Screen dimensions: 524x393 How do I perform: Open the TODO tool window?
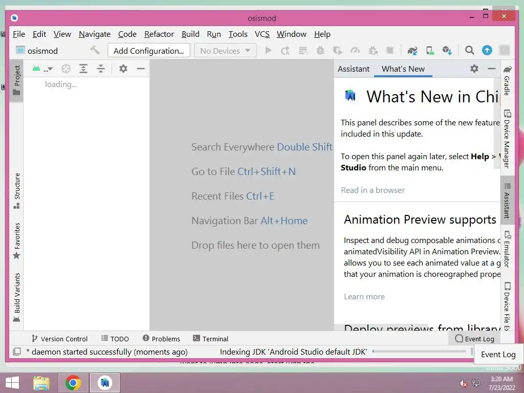click(x=115, y=339)
